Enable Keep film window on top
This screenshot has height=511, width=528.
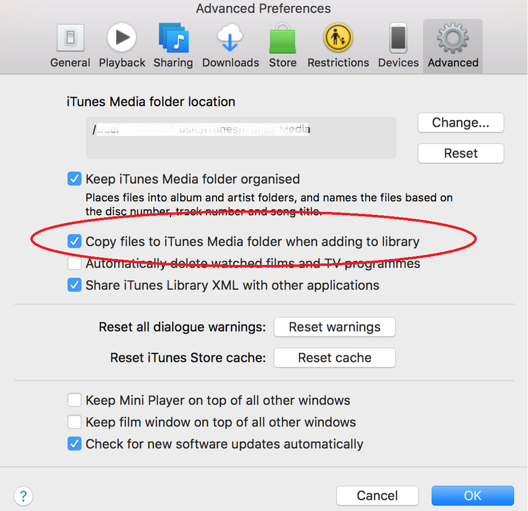pyautogui.click(x=74, y=422)
